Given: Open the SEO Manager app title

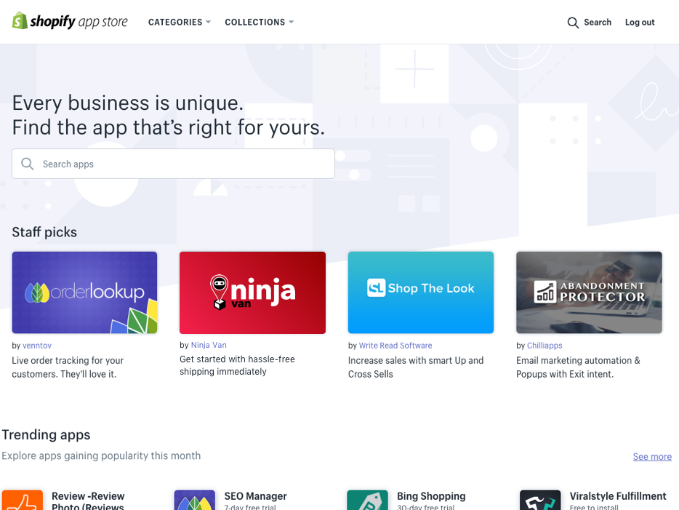Looking at the screenshot, I should click(255, 496).
